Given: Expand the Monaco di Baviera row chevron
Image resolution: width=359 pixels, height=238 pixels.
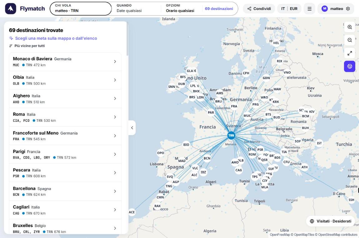Looking at the screenshot, I should tap(115, 62).
